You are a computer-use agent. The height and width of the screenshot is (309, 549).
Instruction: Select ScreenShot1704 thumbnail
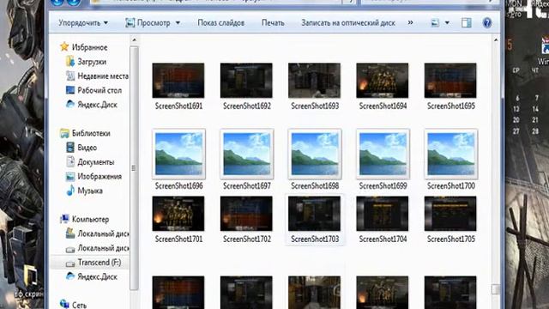(x=383, y=214)
